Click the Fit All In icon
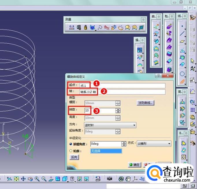 (x=16, y=179)
